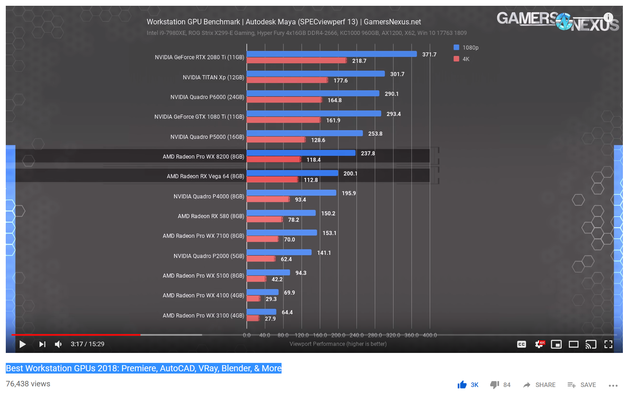
Task: Click the 1080p blue legend swatch
Action: [x=456, y=47]
